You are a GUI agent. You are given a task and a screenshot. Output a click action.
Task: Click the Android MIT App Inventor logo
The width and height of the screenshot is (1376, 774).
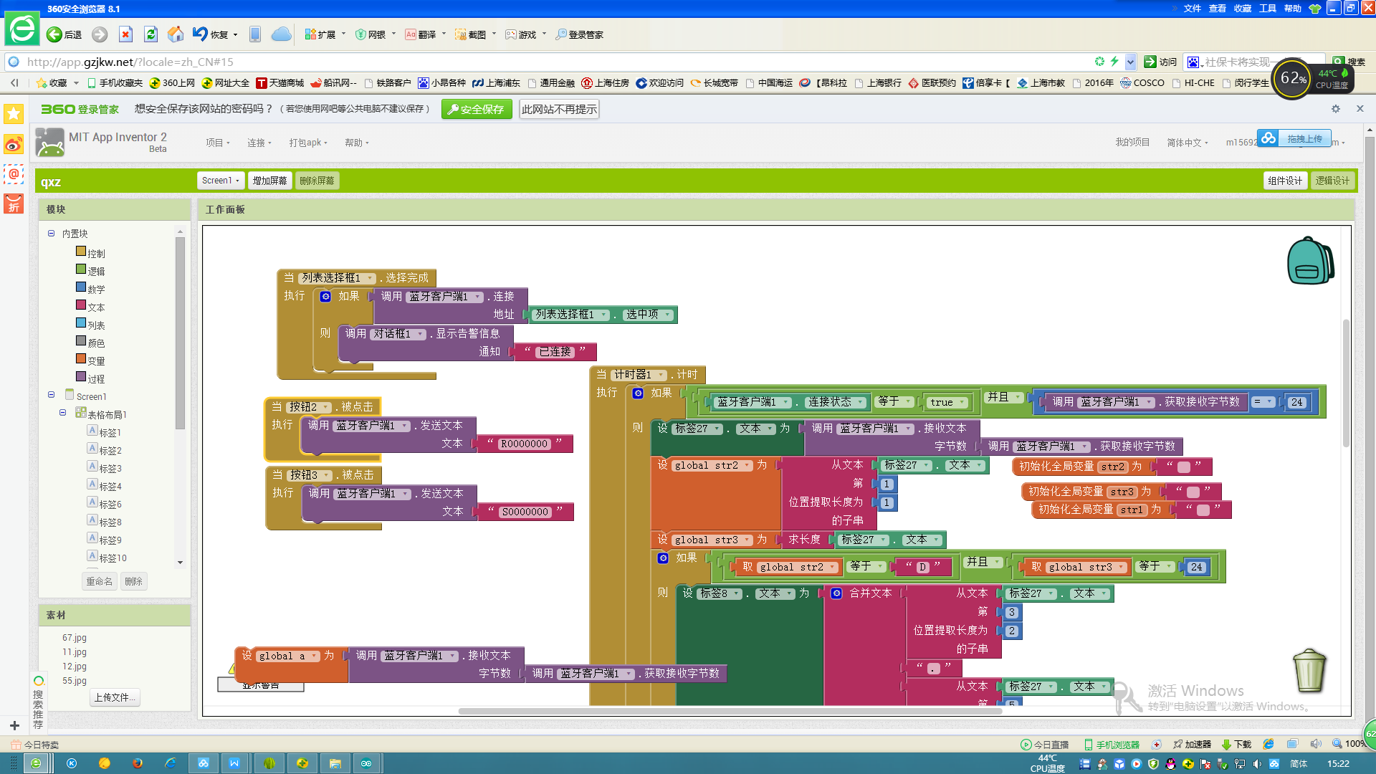pyautogui.click(x=50, y=143)
